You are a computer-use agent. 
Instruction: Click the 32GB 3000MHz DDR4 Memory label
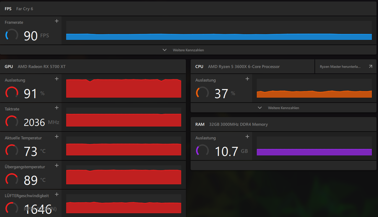[x=239, y=124]
